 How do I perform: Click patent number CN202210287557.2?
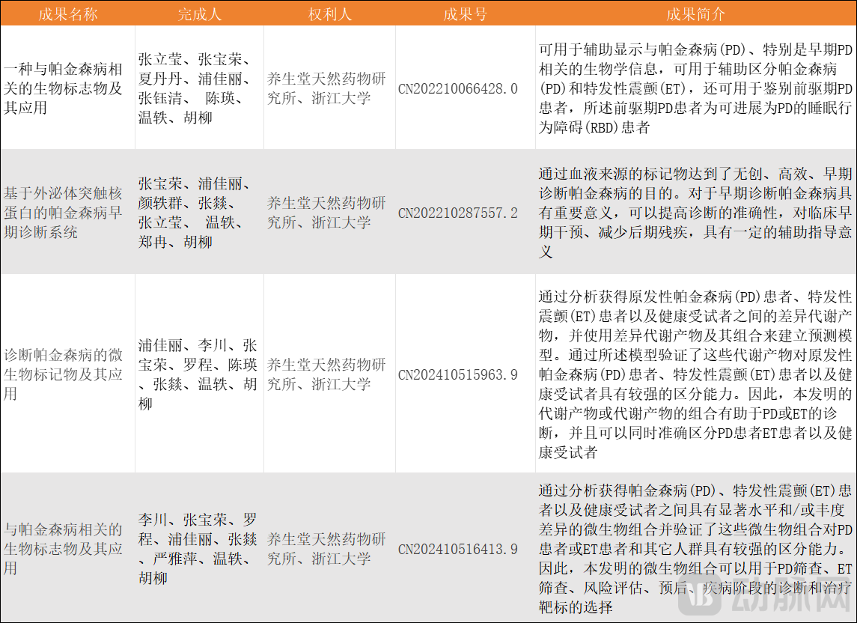457,213
